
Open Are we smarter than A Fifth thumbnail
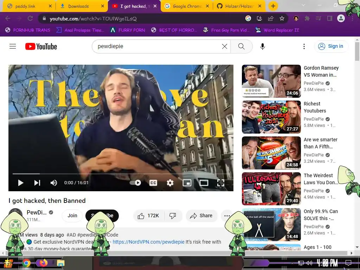pos(271,153)
